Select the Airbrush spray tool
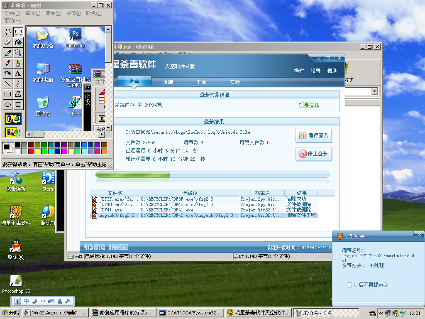425x319 pixels. [x=8, y=73]
